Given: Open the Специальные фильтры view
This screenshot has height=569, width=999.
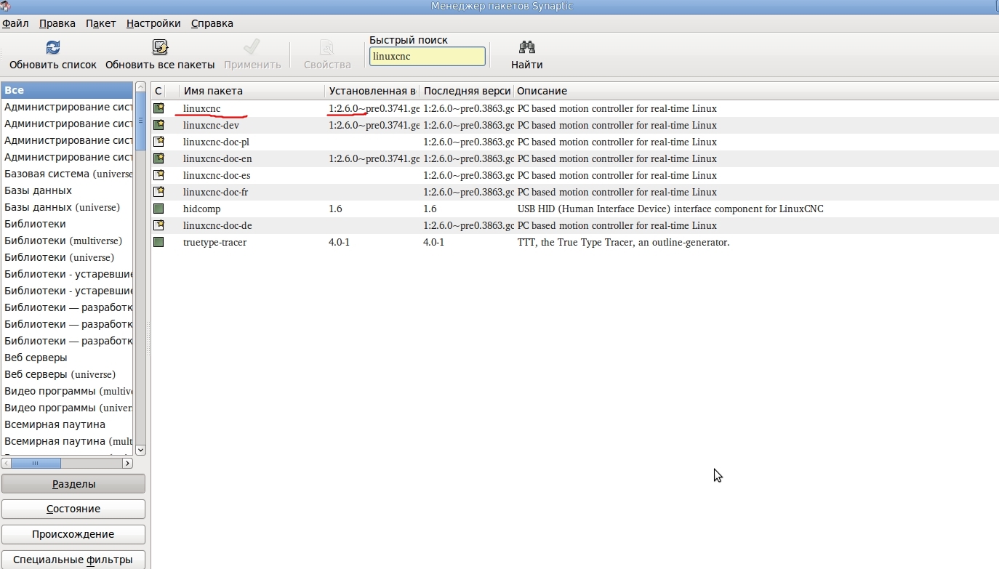Looking at the screenshot, I should click(73, 560).
